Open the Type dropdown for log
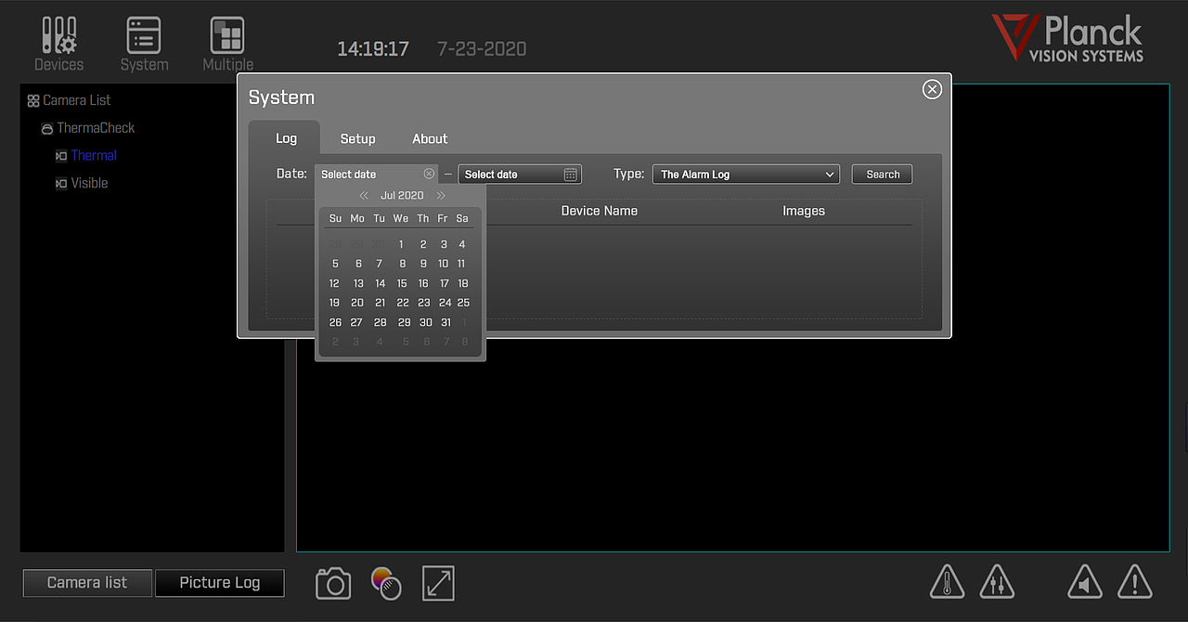1188x622 pixels. click(x=746, y=175)
